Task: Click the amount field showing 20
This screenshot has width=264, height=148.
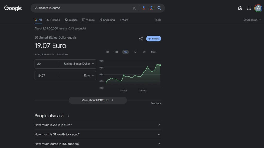Action: tap(46, 64)
